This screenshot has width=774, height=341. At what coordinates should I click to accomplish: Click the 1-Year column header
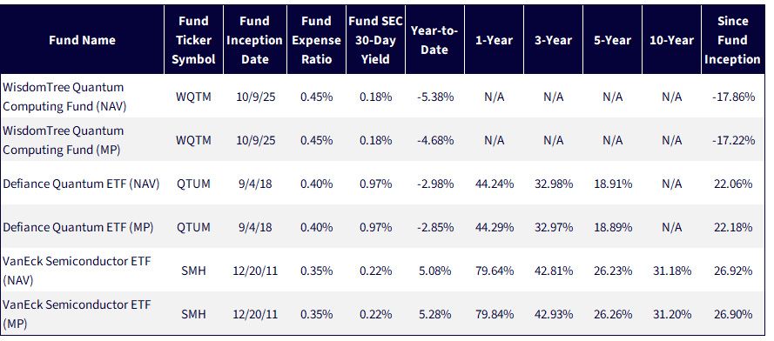pyautogui.click(x=494, y=41)
